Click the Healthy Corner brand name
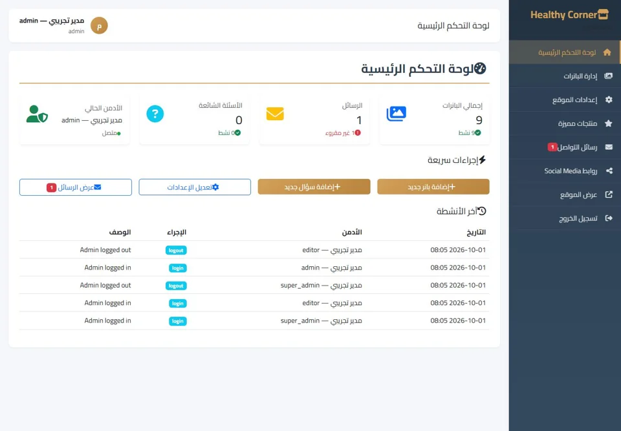Image resolution: width=621 pixels, height=431 pixels. tap(563, 15)
